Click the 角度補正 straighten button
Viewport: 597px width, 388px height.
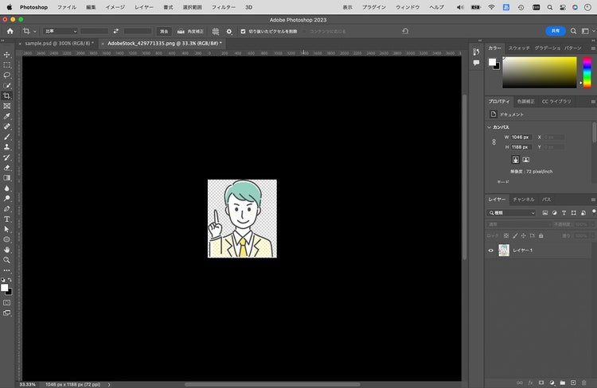190,32
